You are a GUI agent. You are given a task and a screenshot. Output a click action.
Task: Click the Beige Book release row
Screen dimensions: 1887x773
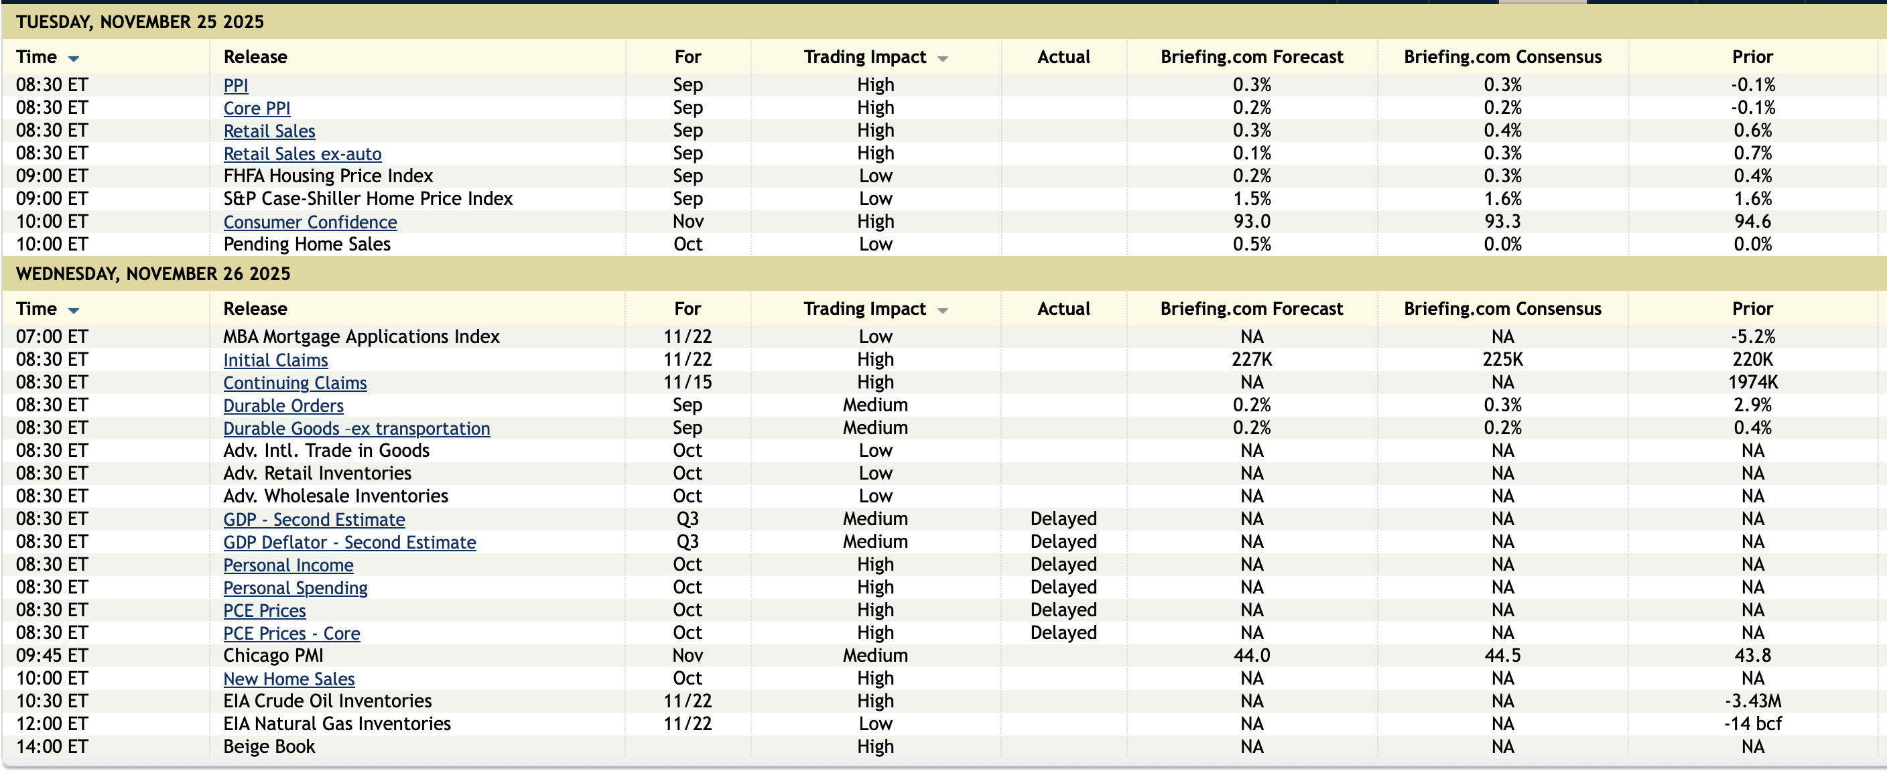tap(269, 747)
